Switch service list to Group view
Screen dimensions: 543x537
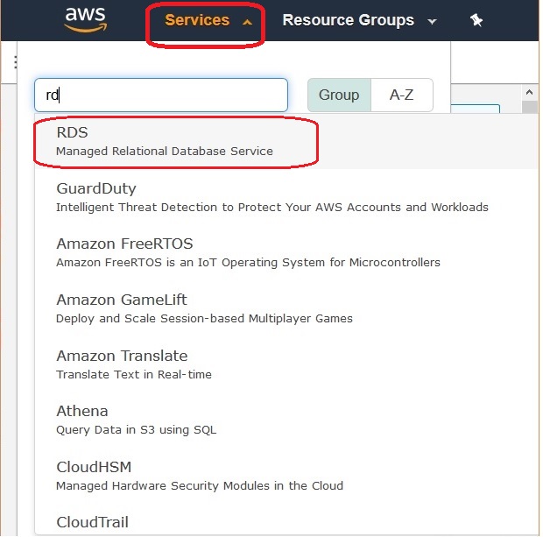(339, 95)
